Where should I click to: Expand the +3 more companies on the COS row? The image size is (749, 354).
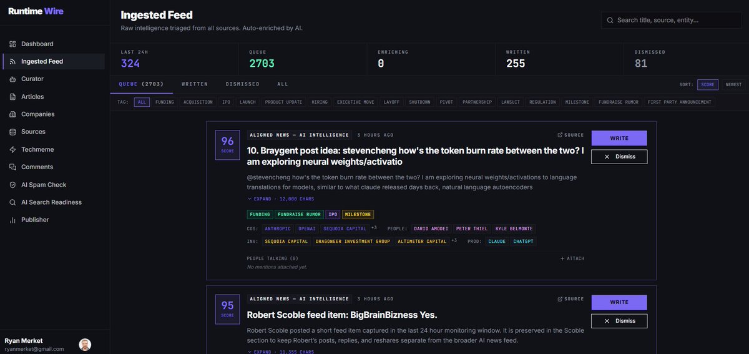pos(374,229)
